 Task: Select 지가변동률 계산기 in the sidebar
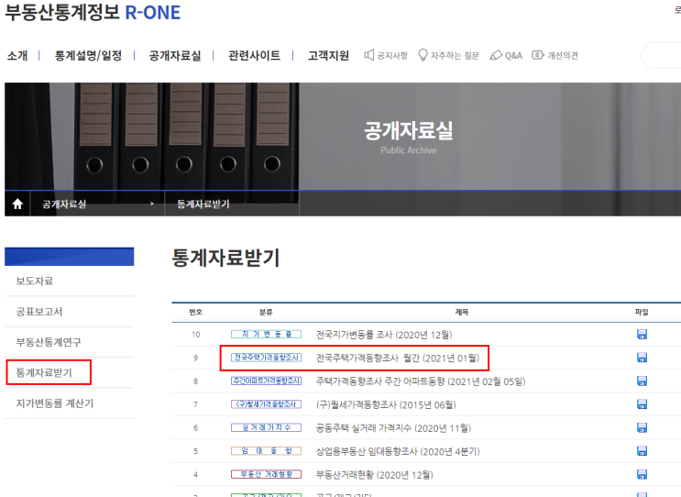(x=55, y=403)
